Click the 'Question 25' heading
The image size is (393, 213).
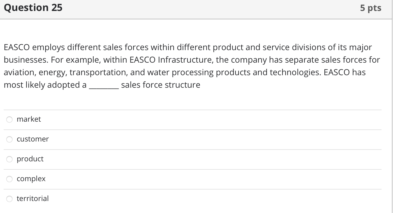pos(33,8)
